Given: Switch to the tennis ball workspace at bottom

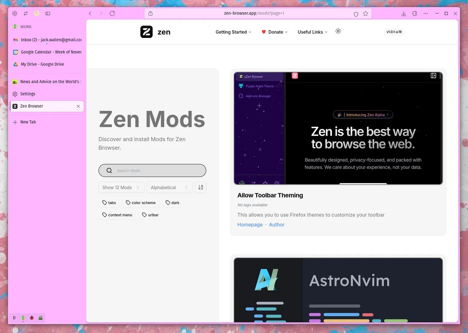Looking at the screenshot, I should tap(23, 318).
